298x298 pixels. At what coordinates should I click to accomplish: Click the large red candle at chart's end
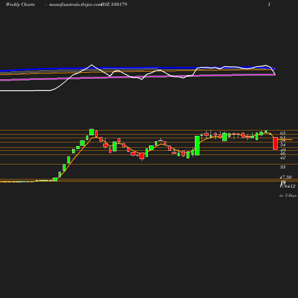[275, 143]
